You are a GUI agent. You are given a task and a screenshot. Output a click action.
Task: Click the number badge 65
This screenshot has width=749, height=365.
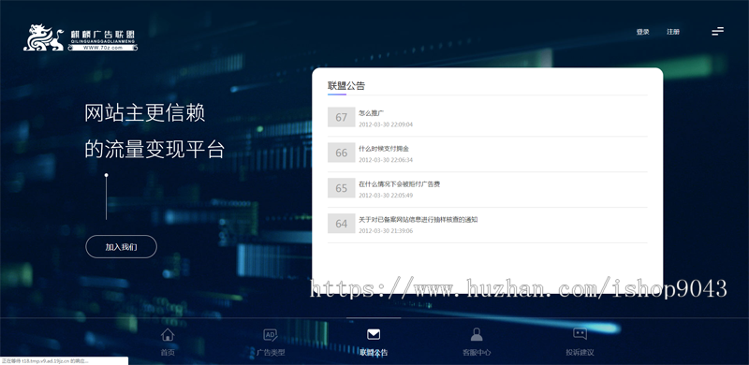pos(341,188)
